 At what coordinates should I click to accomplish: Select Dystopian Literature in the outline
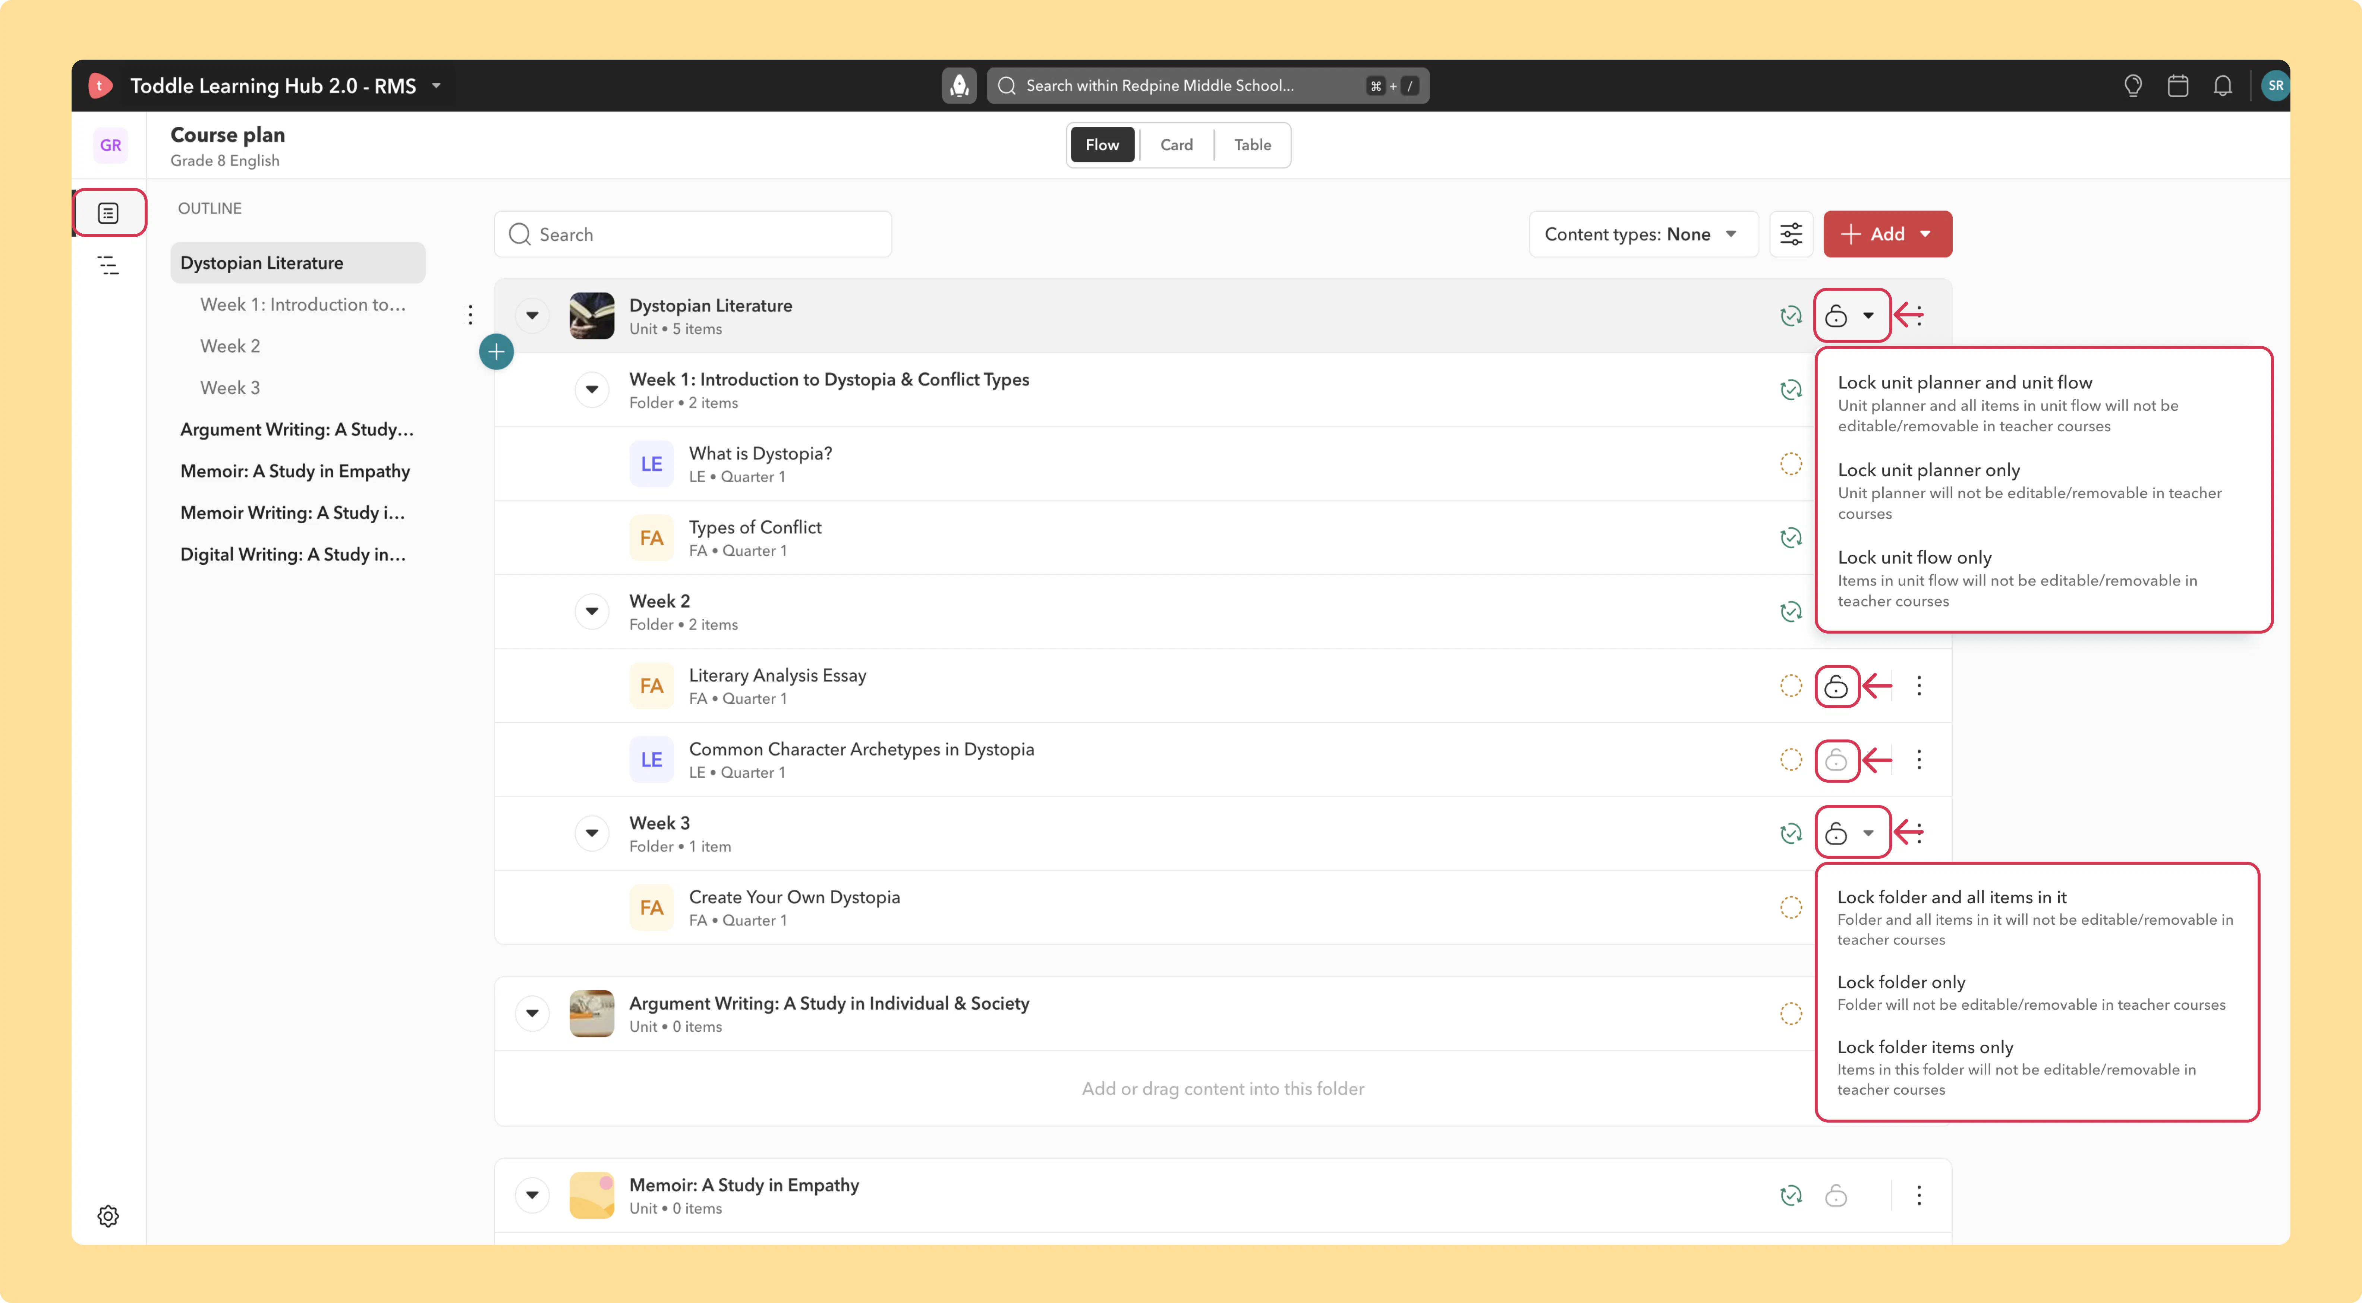[x=298, y=263]
